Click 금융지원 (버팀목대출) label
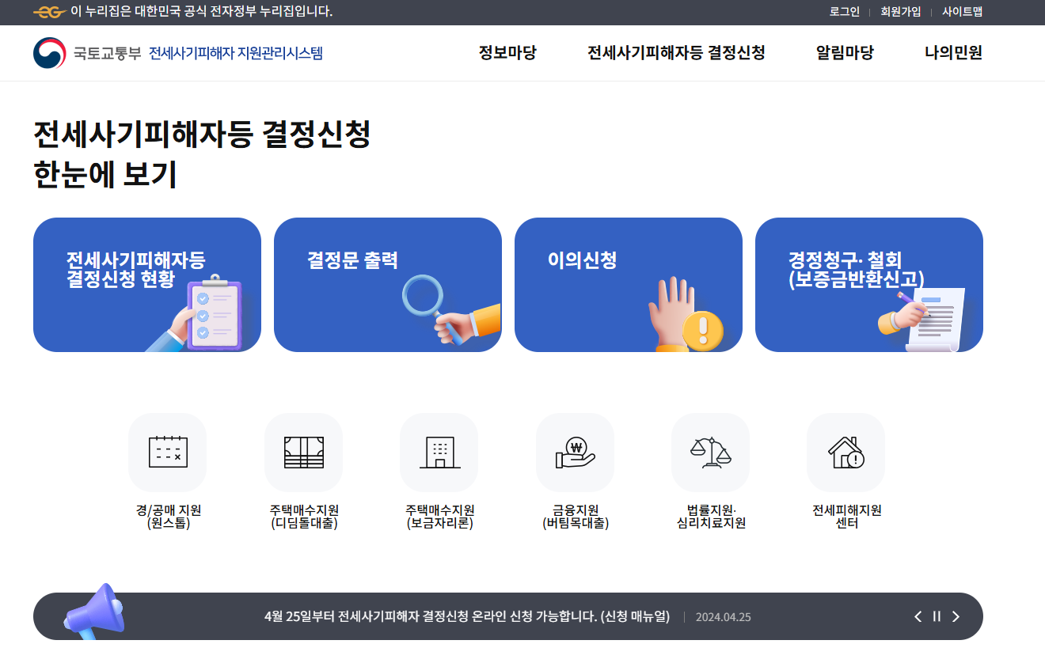Image resolution: width=1045 pixels, height=663 pixels. tap(576, 517)
